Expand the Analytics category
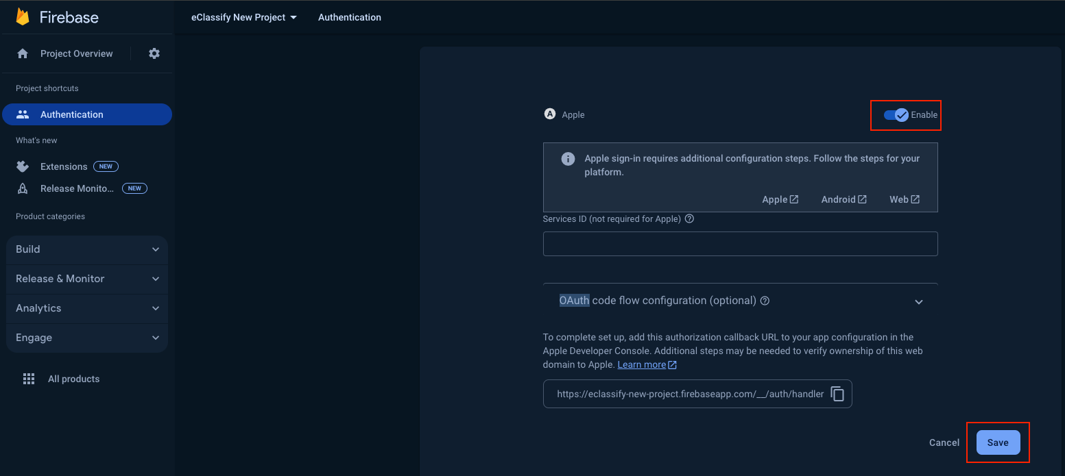Screen dimensions: 1065x476 (87, 308)
